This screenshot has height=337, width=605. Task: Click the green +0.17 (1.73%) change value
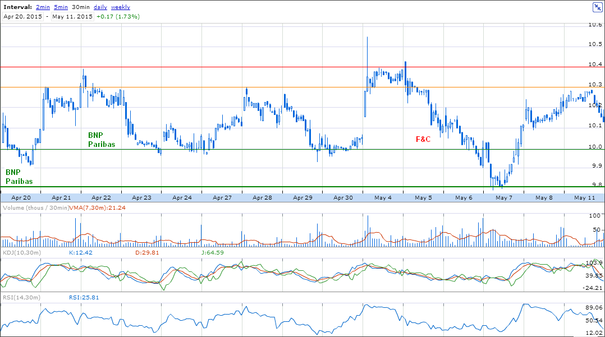point(118,17)
